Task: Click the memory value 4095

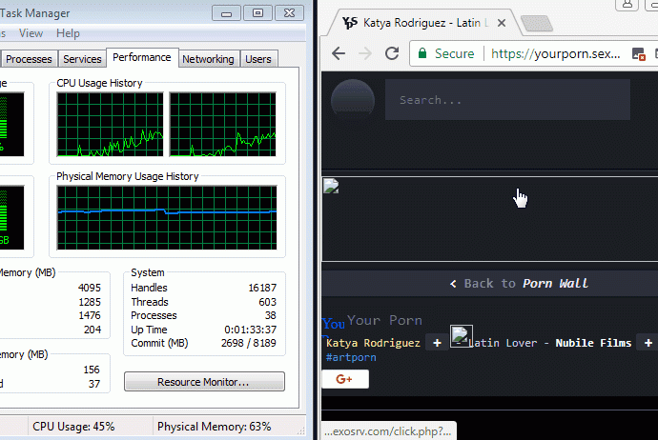Action: tap(90, 288)
